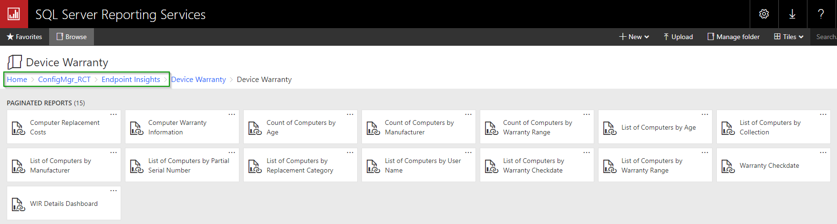This screenshot has width=837, height=224.
Task: Click the Upload button
Action: tap(678, 37)
